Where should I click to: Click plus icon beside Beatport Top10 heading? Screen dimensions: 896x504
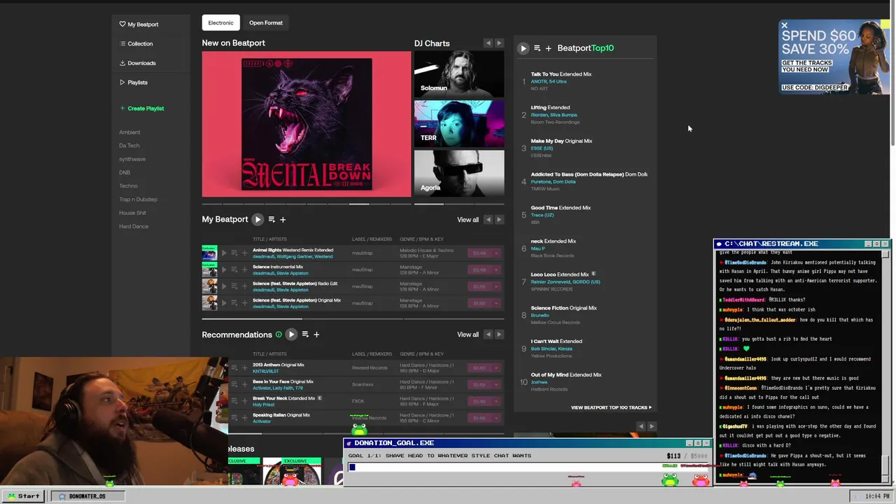coord(548,48)
